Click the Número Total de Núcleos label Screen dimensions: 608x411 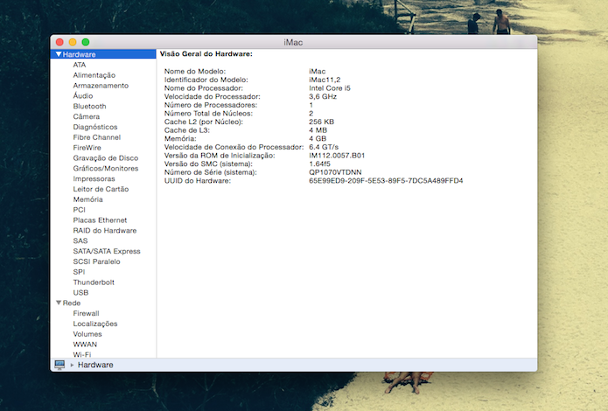208,114
